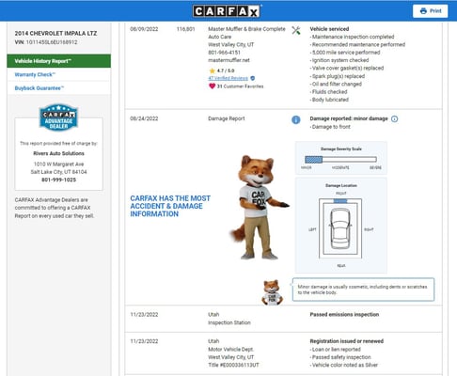Click the Title #E000336113UT text

click(x=233, y=365)
